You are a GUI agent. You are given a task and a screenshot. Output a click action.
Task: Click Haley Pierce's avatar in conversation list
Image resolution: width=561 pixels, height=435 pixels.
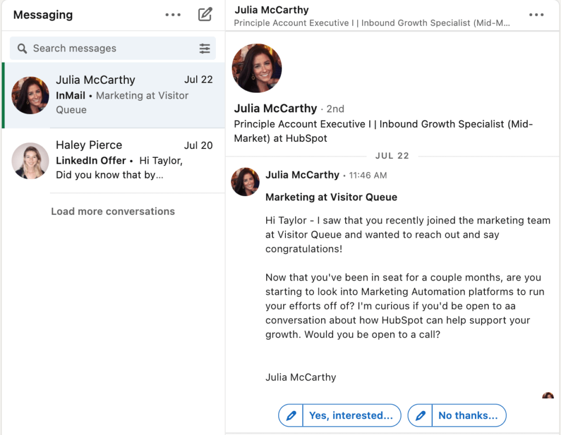[x=31, y=161]
